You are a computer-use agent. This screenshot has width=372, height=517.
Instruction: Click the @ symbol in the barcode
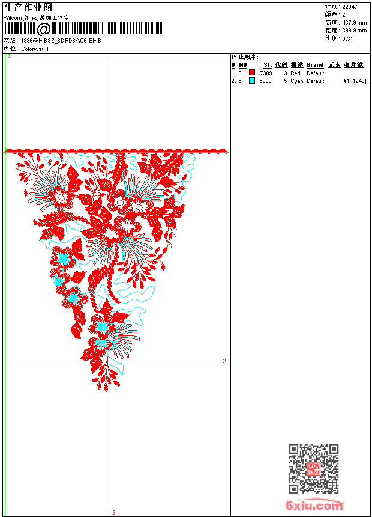coord(43,29)
